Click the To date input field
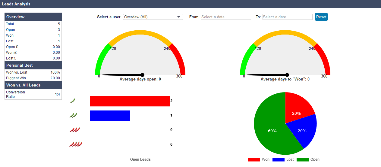Image resolution: width=381 pixels, height=167 pixels. [287, 17]
